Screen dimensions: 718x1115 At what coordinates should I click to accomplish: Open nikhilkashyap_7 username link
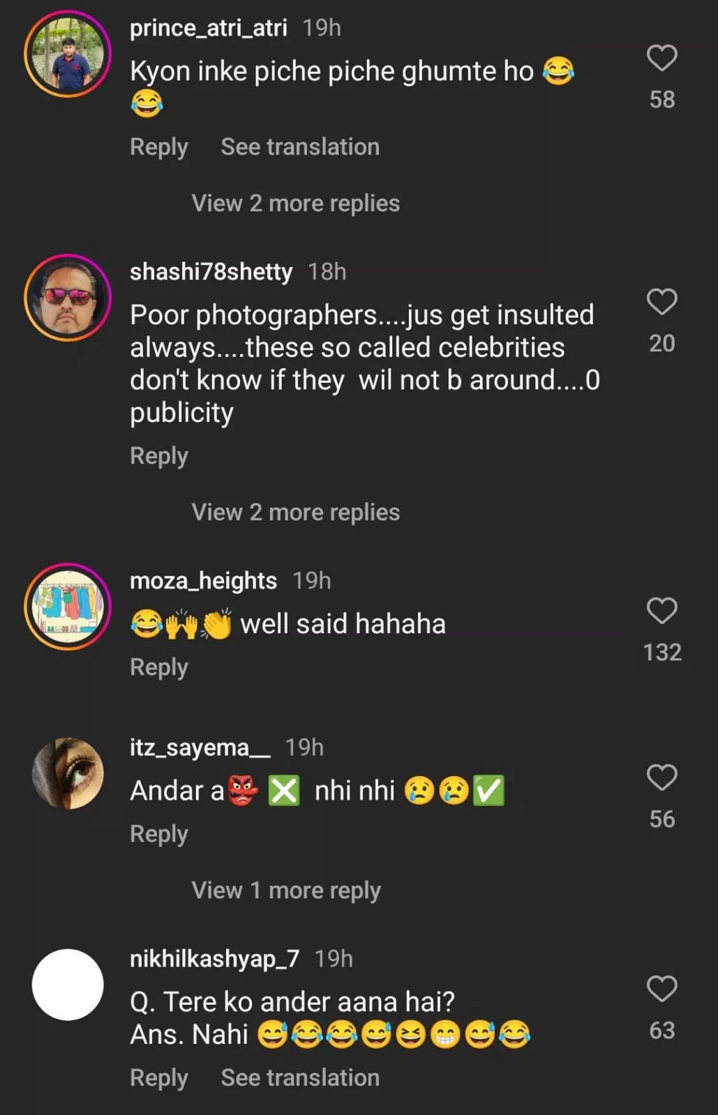coord(214,959)
